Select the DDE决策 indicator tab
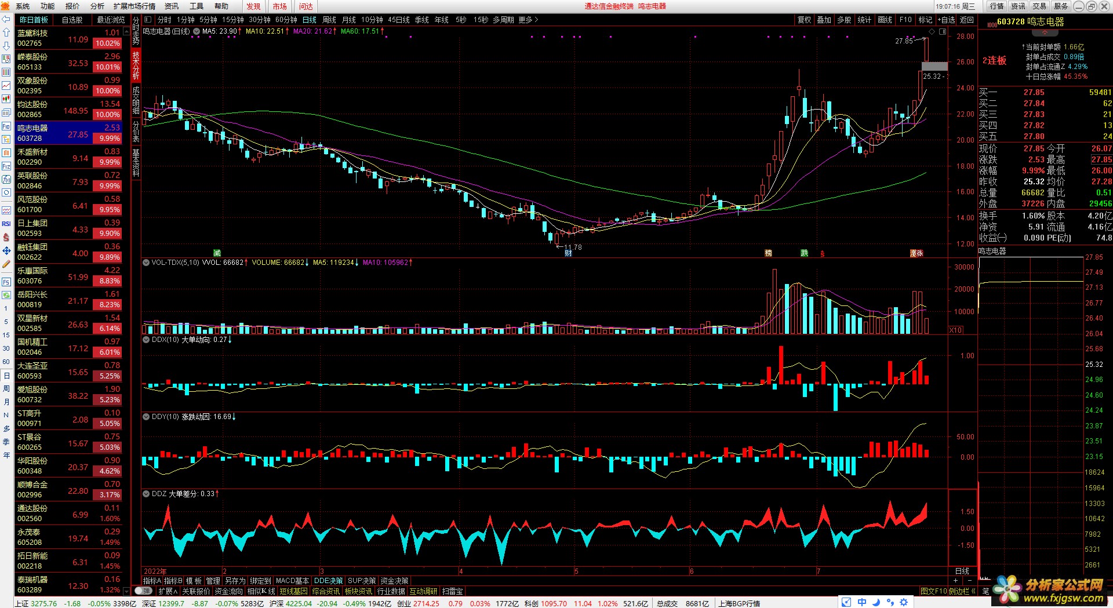1113x608 pixels. point(329,580)
